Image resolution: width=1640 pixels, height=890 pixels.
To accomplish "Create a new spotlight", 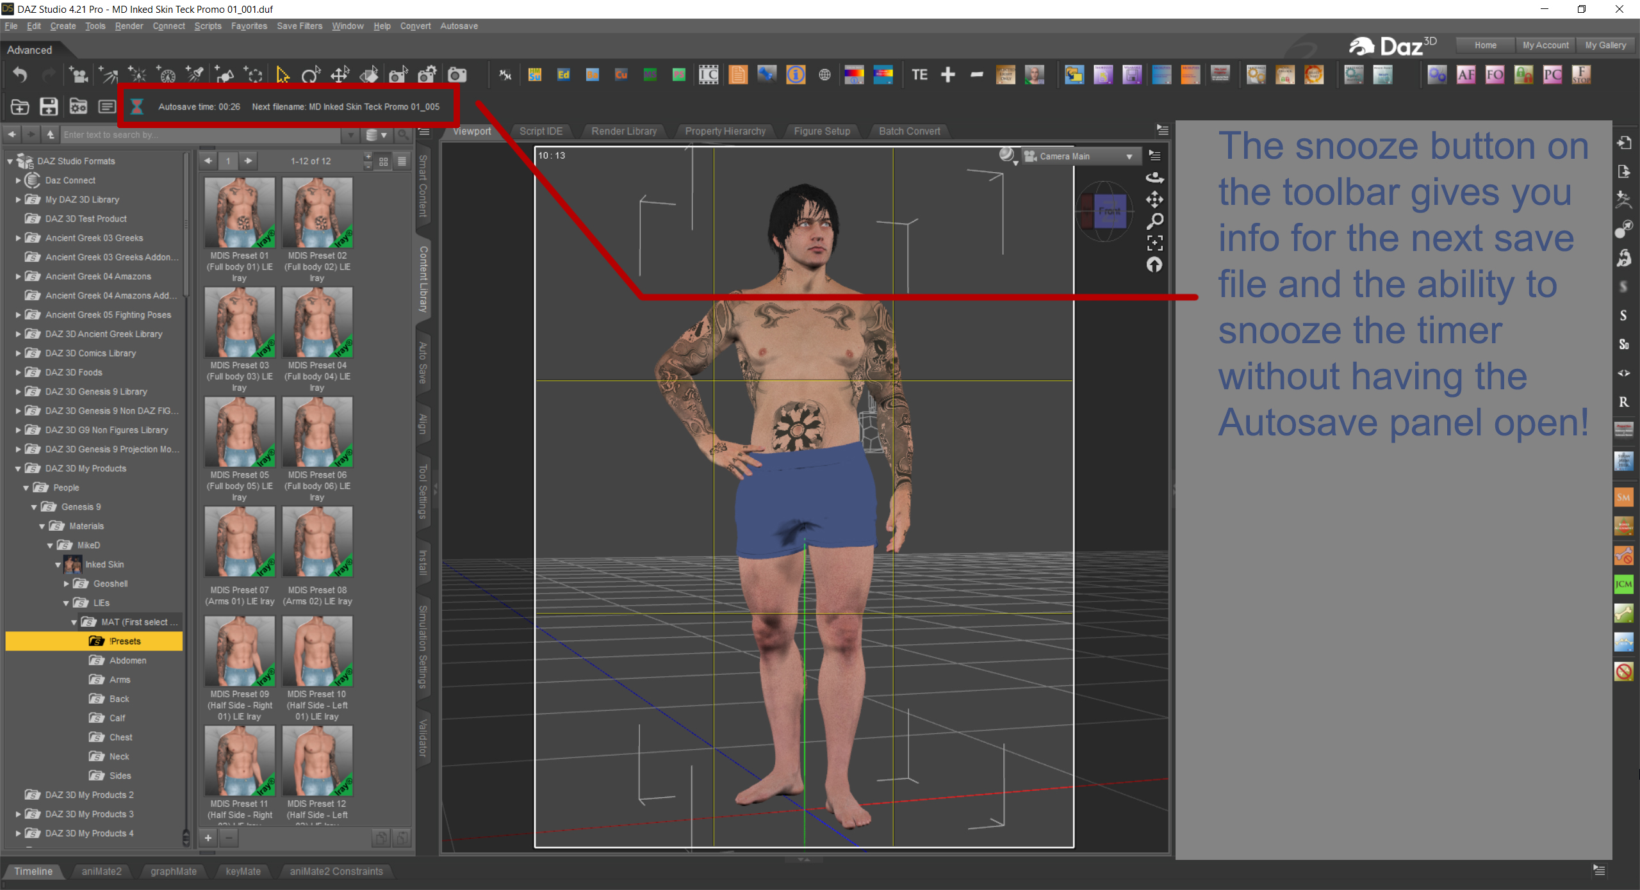I will click(x=195, y=75).
